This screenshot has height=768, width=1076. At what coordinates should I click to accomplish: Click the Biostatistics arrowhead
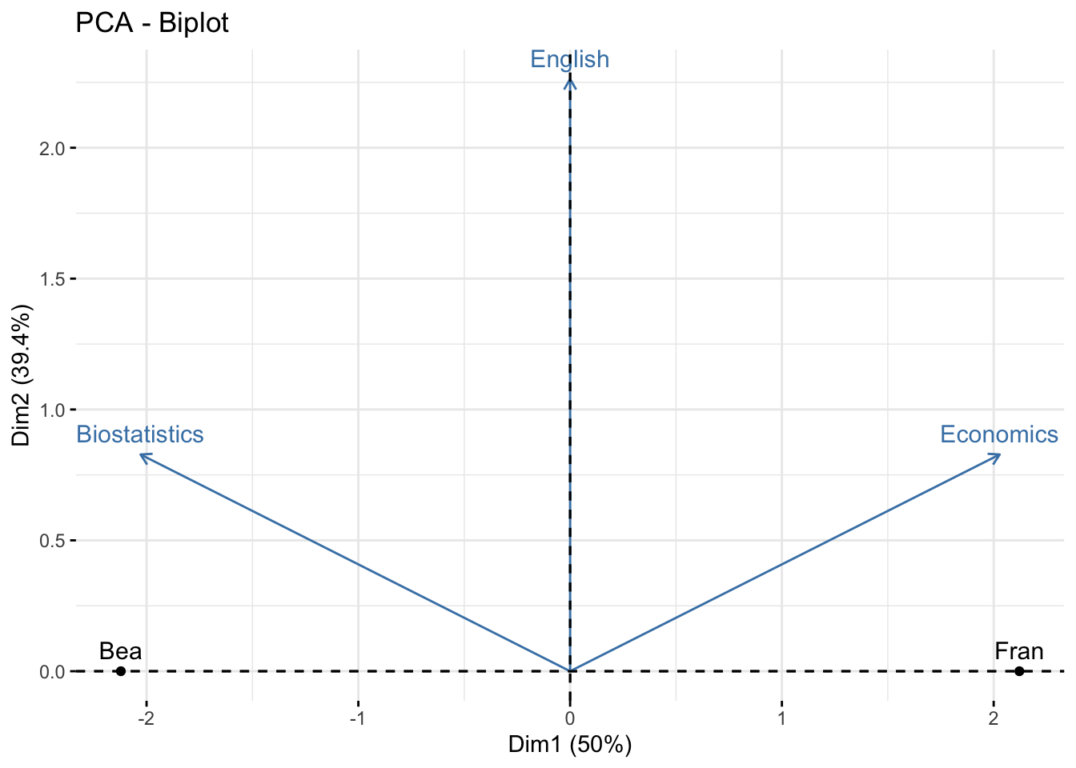point(142,455)
